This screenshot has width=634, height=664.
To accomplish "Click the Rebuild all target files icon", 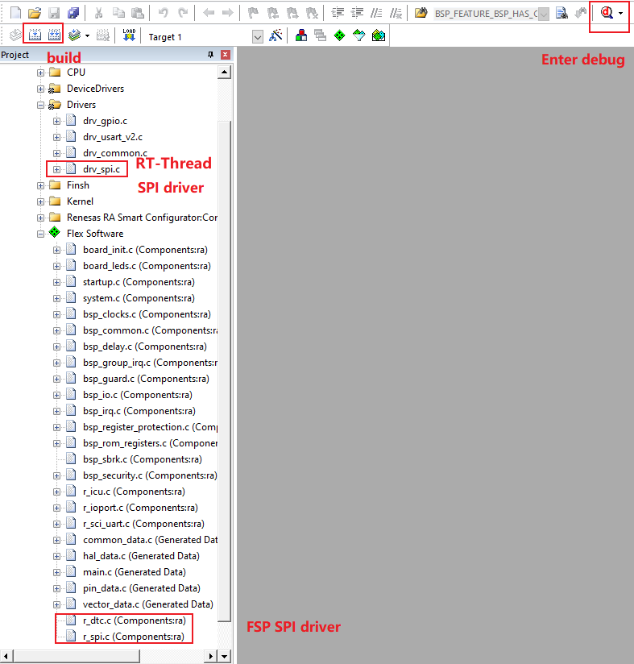I will [55, 36].
